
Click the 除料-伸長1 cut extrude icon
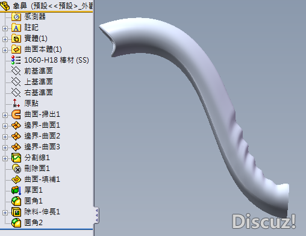[16, 212]
